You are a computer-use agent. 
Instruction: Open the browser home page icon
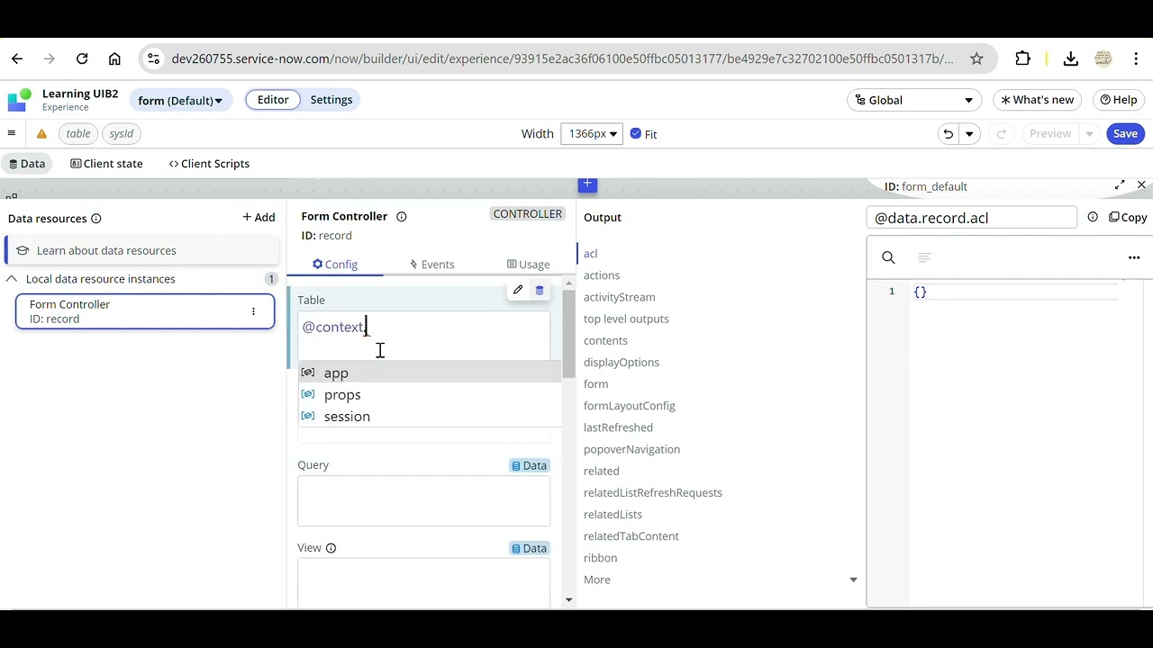114,58
